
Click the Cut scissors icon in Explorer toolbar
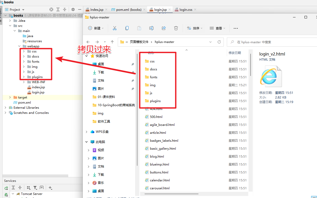[114, 28]
